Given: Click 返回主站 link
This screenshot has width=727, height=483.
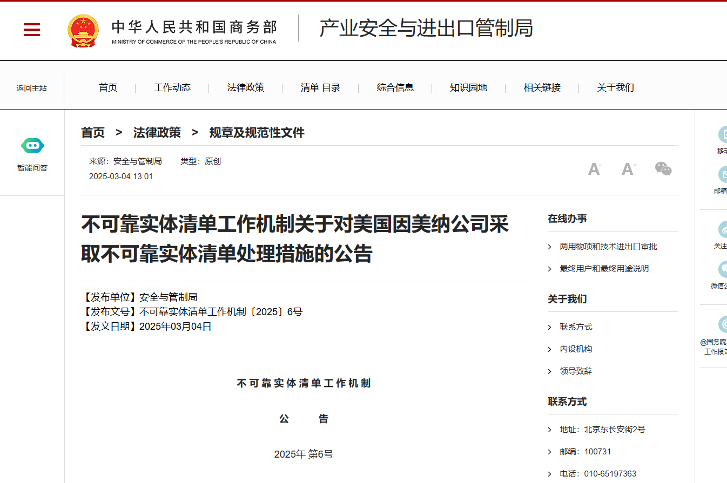Looking at the screenshot, I should 31,88.
